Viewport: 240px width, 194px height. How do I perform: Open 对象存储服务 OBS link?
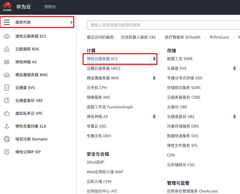tap(183, 126)
